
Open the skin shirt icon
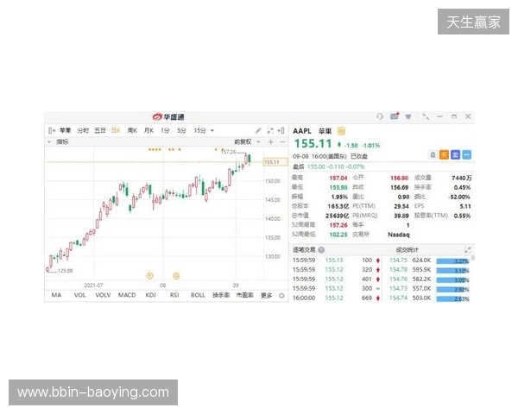pyautogui.click(x=408, y=116)
